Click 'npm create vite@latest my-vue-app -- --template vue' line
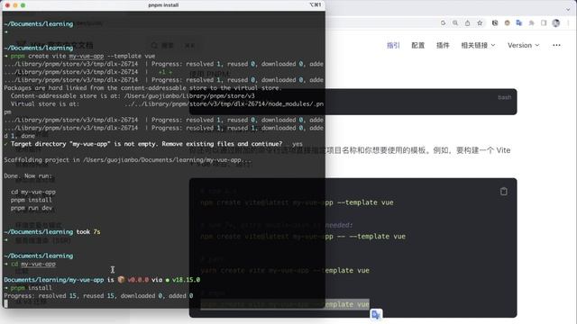The width and height of the screenshot is (577, 324). [303, 236]
